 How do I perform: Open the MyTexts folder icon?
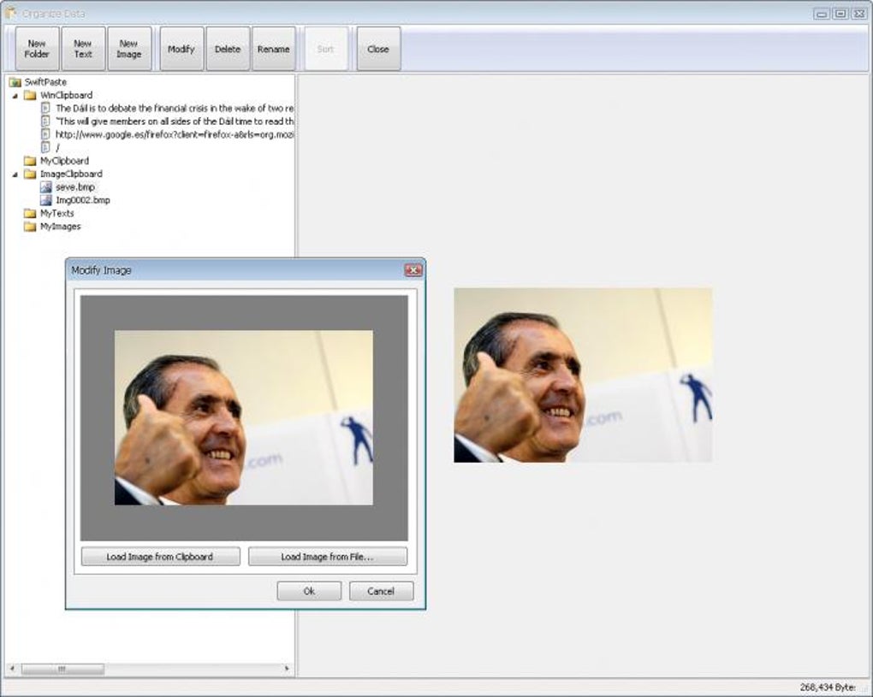[28, 213]
